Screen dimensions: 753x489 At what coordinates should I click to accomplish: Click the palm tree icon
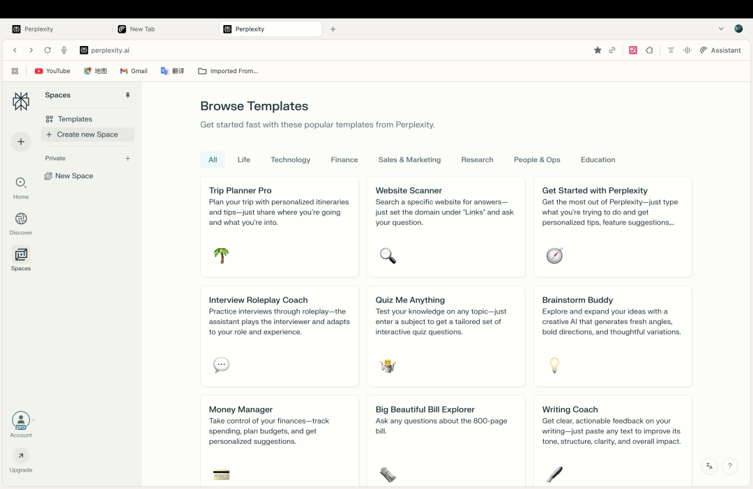pyautogui.click(x=221, y=256)
